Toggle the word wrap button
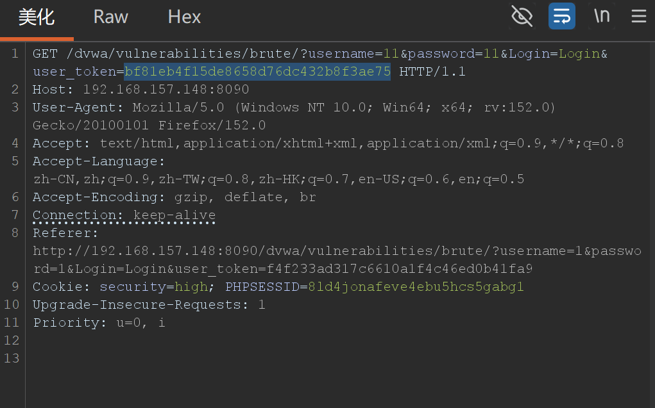 pos(562,16)
